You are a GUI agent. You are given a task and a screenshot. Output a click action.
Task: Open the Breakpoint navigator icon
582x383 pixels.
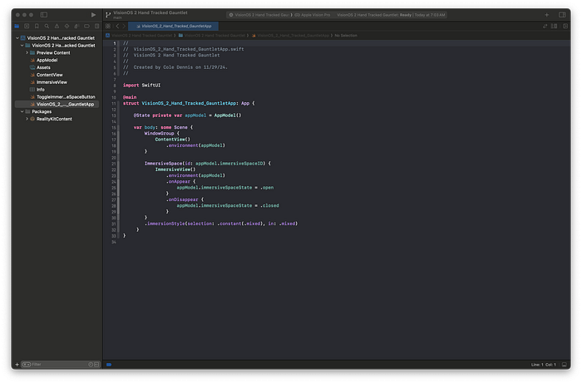(x=86, y=27)
